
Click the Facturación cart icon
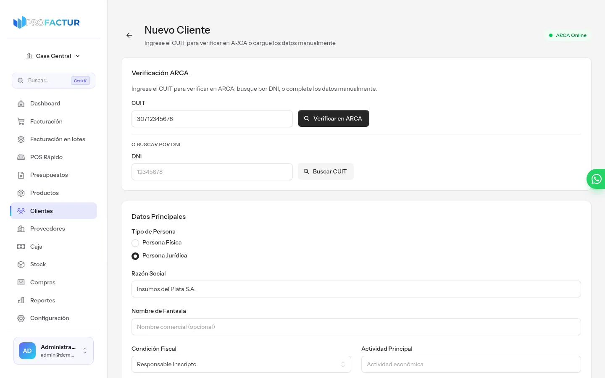tap(21, 121)
